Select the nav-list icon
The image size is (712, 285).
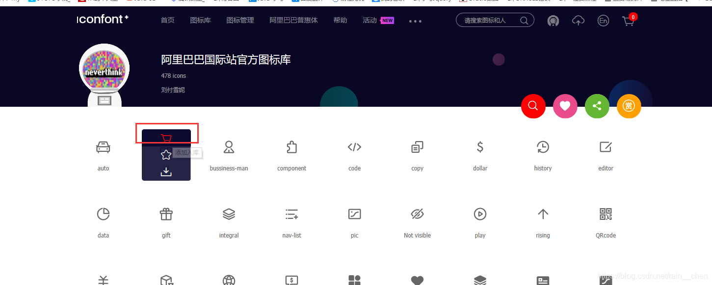pyautogui.click(x=291, y=214)
